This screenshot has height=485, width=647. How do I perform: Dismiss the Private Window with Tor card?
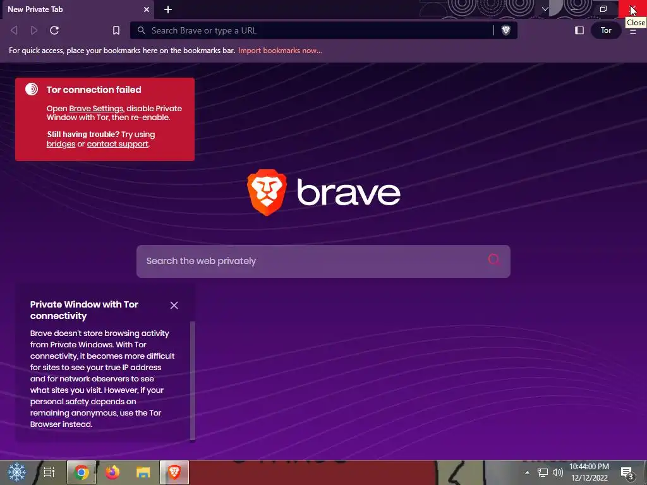pos(174,305)
